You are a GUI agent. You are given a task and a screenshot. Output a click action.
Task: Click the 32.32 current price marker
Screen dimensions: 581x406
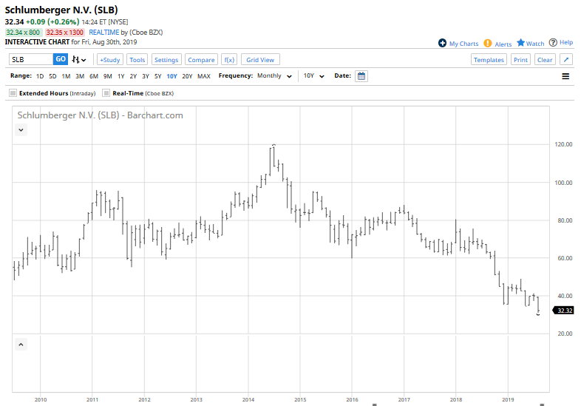[x=563, y=311]
